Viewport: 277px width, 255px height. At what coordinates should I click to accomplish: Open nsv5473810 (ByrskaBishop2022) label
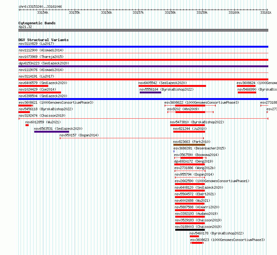coord(197,122)
